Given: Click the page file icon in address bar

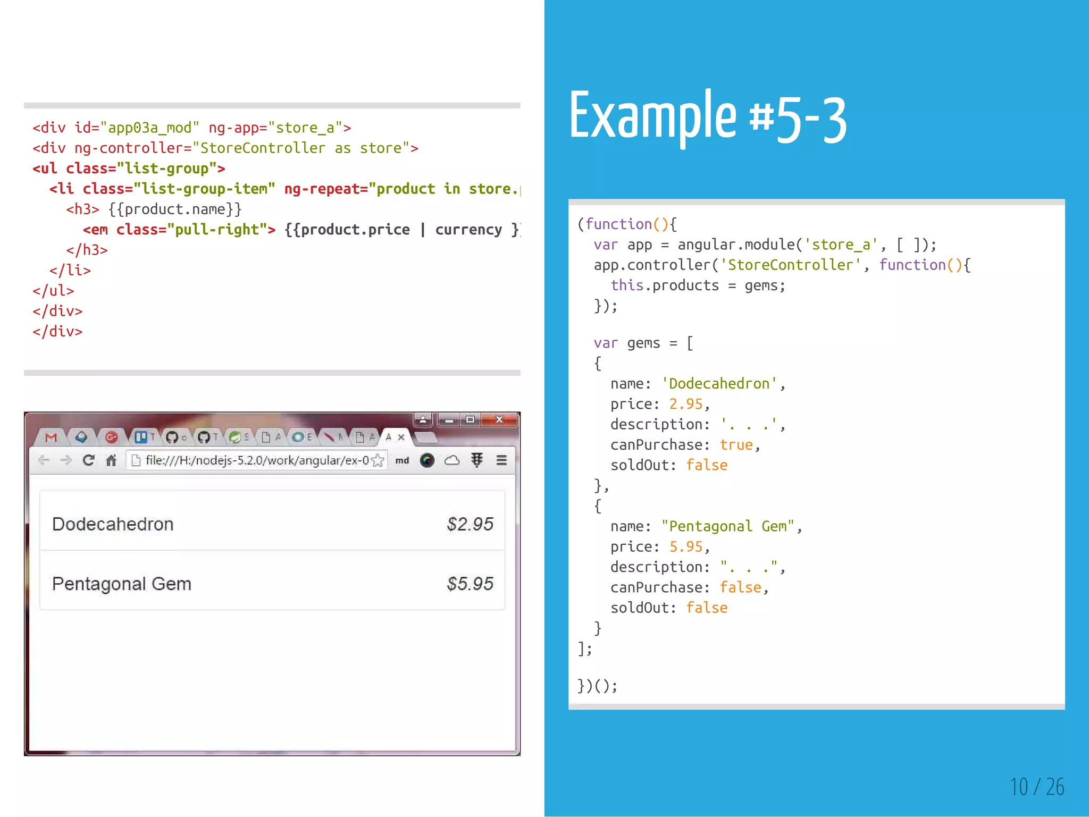Looking at the screenshot, I should [136, 460].
